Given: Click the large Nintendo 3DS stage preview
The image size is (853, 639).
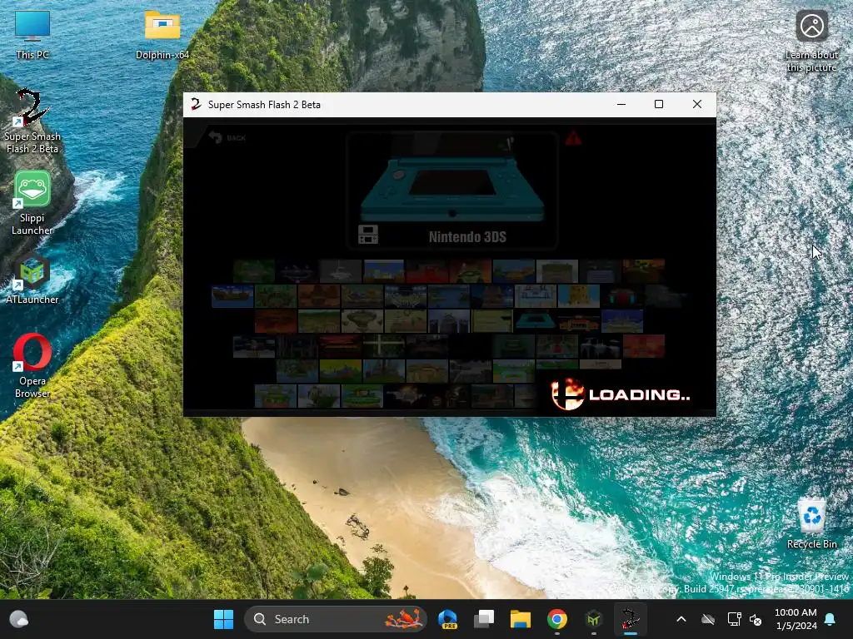Looking at the screenshot, I should pos(452,190).
